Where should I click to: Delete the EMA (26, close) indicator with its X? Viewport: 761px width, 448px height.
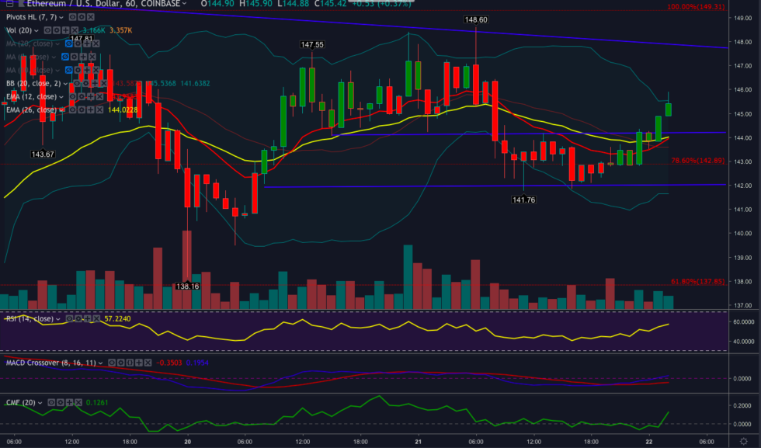point(99,110)
